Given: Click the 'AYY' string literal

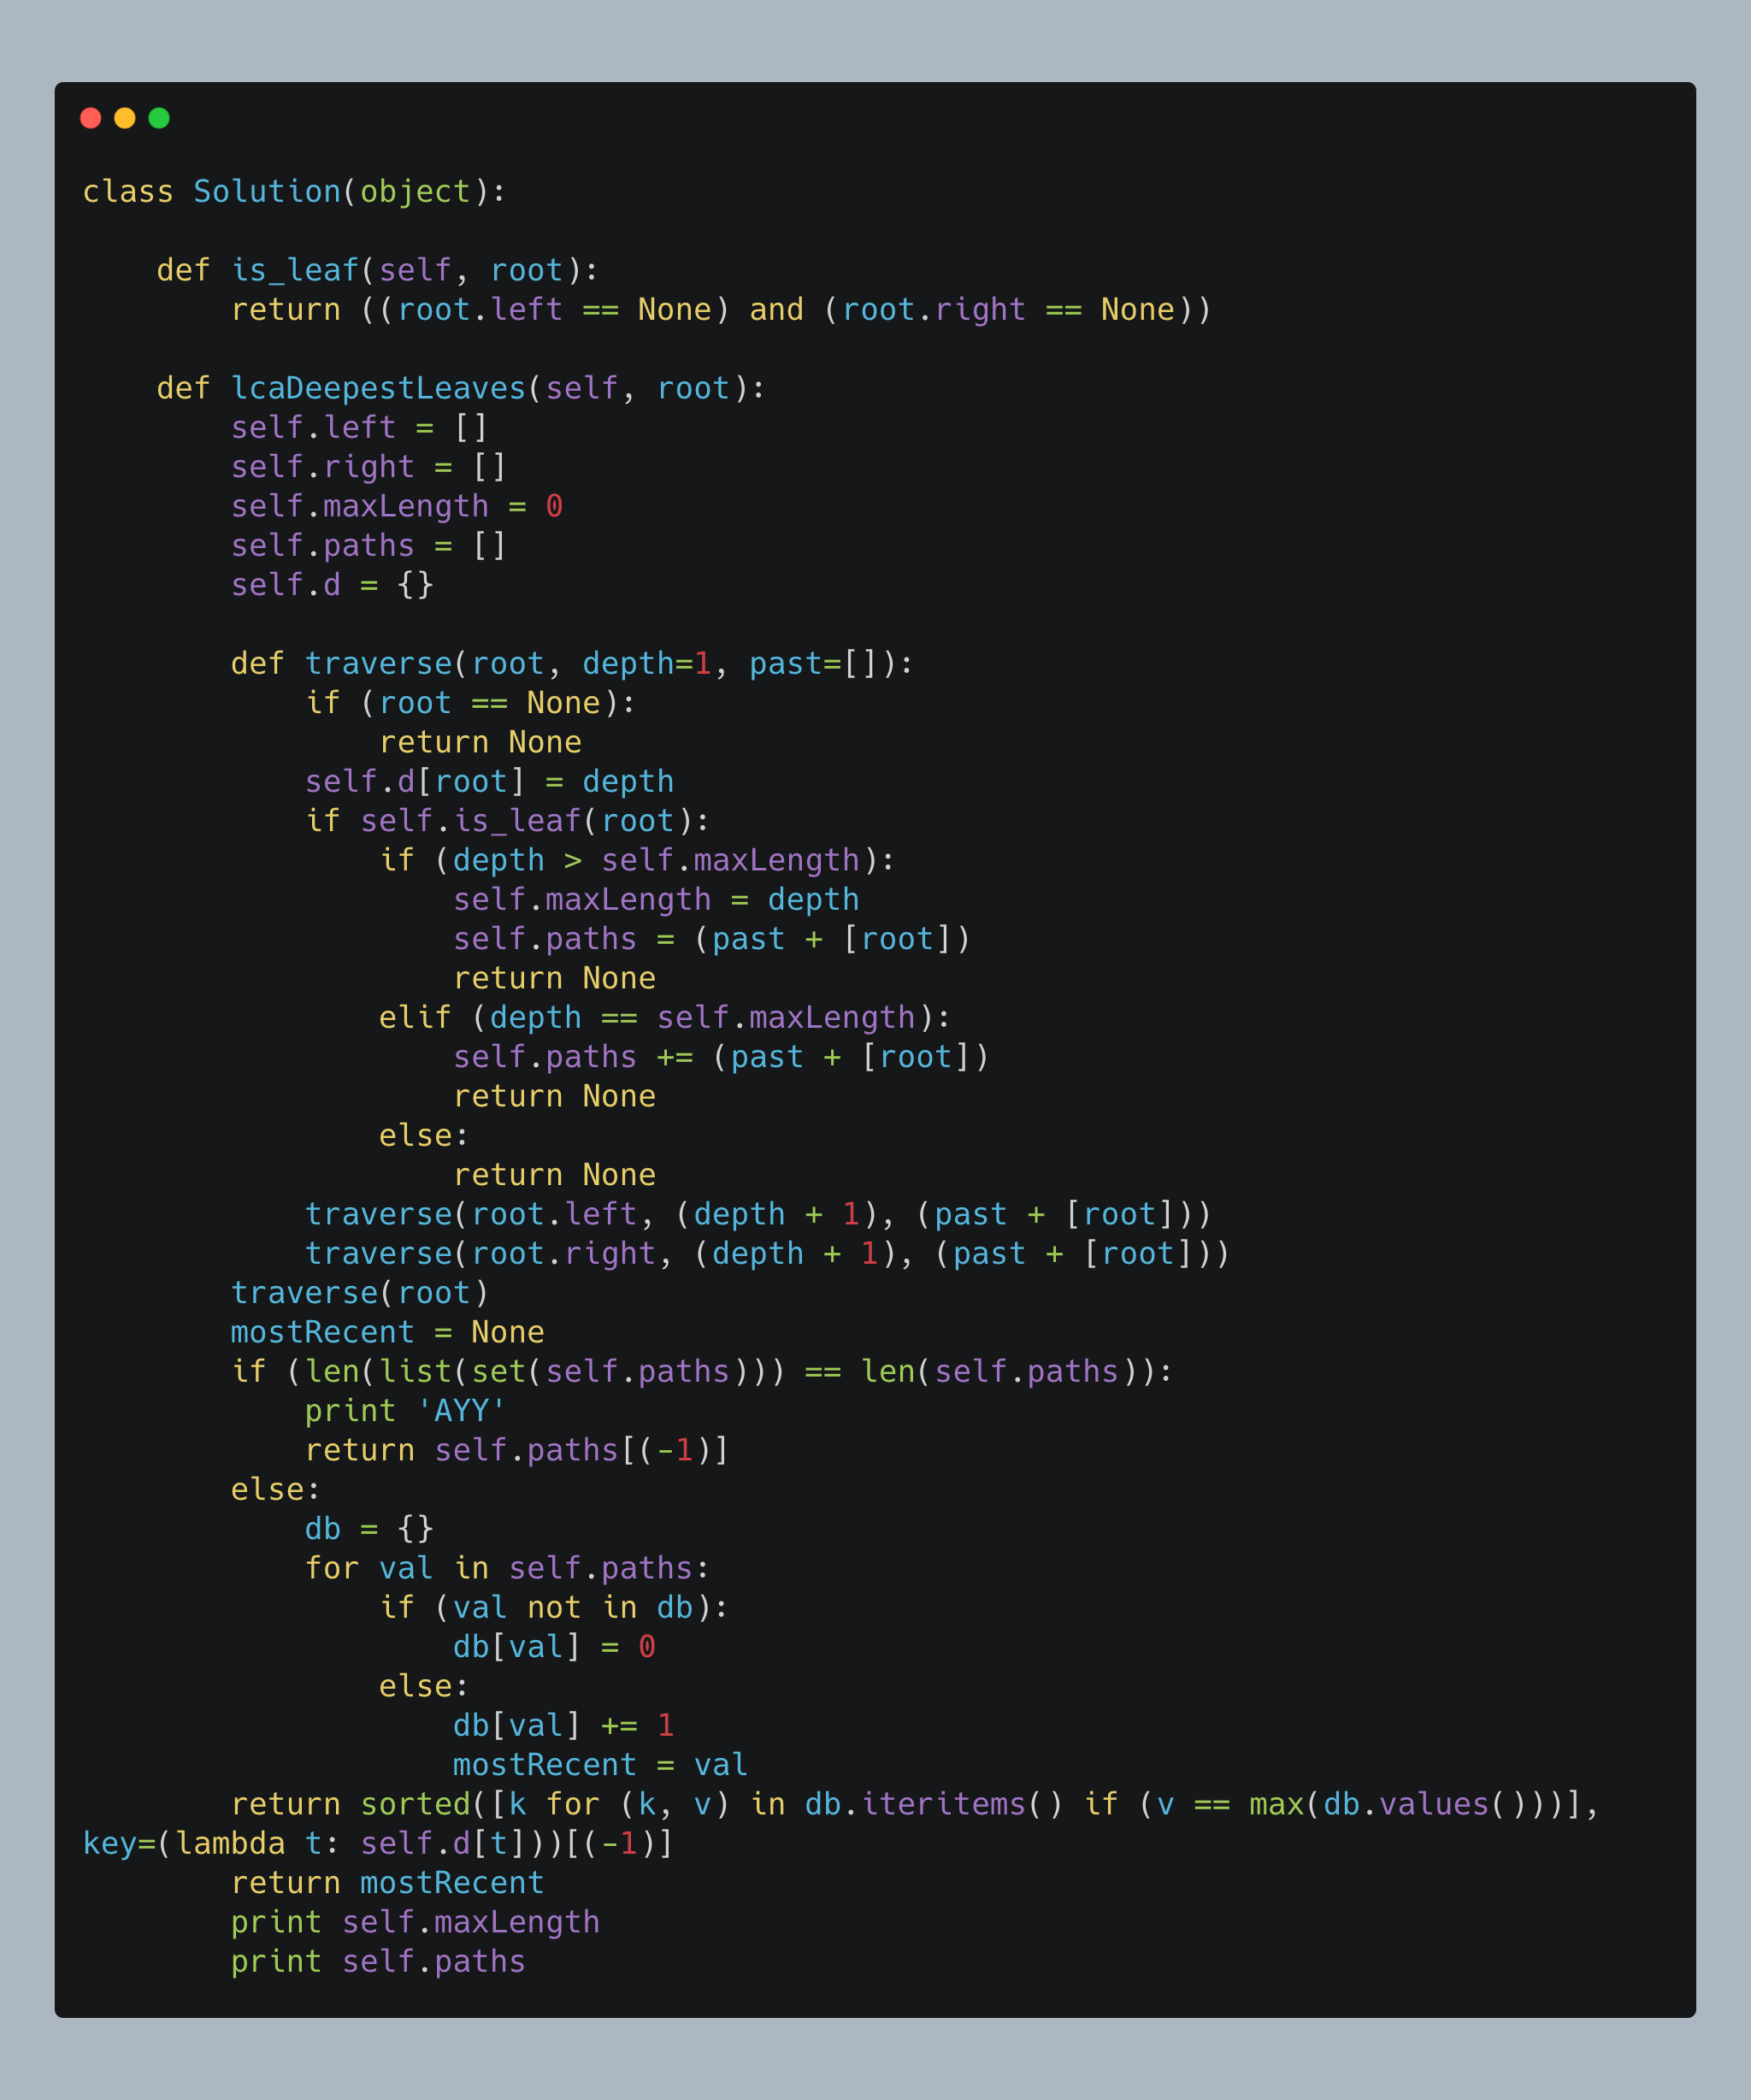Looking at the screenshot, I should click(x=461, y=1410).
